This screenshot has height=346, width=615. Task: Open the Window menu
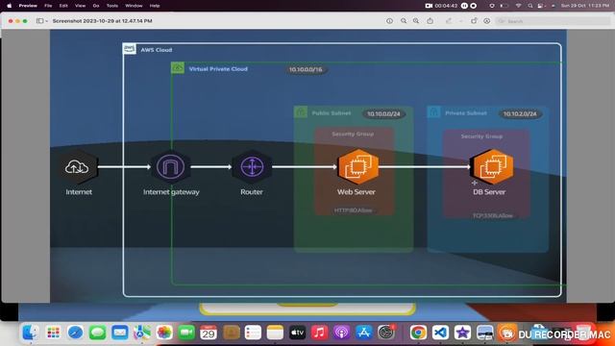(134, 6)
